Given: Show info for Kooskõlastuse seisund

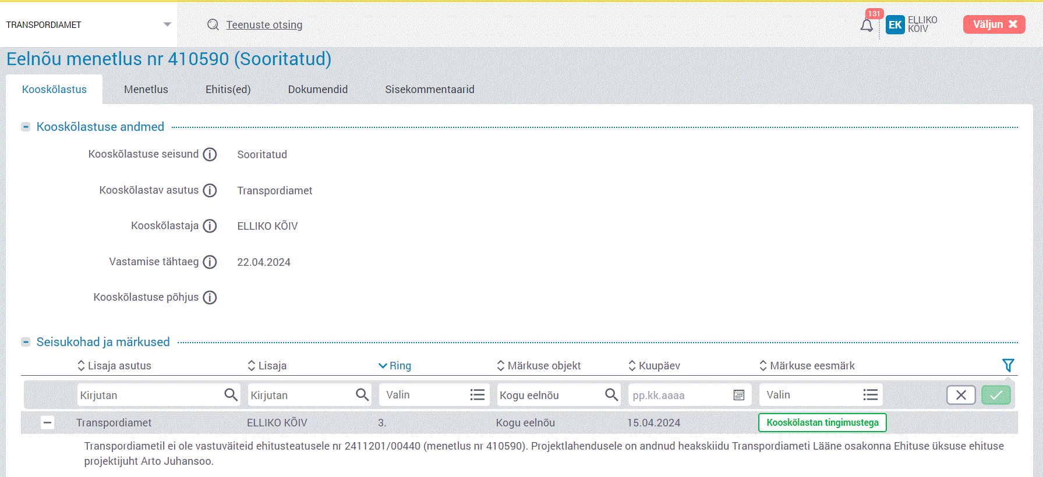Looking at the screenshot, I should [x=210, y=154].
